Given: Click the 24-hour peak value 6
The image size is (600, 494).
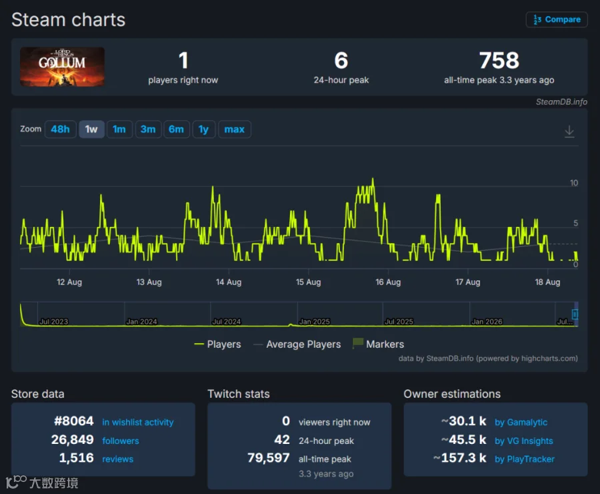Looking at the screenshot, I should pyautogui.click(x=341, y=61).
